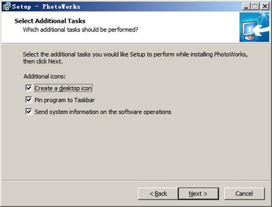272x207 pixels.
Task: Uncheck the Pin to Taskbar checkbox box
Action: point(29,100)
